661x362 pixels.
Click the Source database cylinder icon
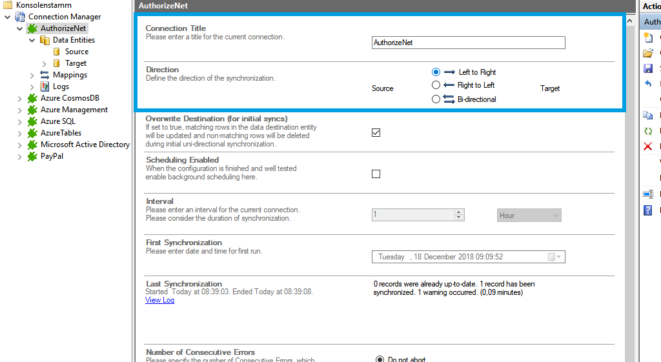coord(57,52)
